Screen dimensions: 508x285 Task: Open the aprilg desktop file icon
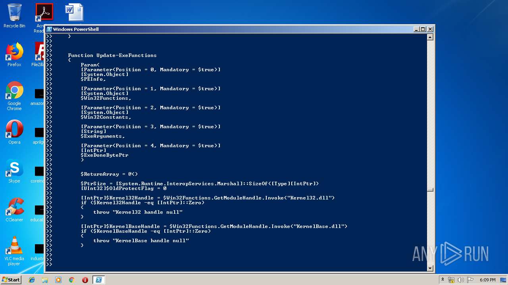[38, 136]
